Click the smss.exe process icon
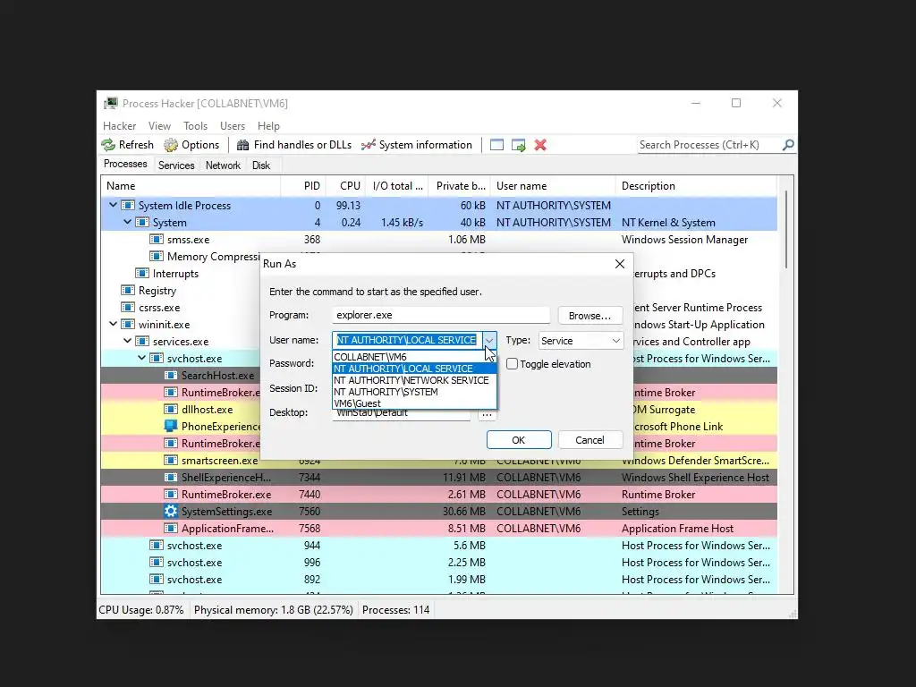916x687 pixels. (x=156, y=240)
